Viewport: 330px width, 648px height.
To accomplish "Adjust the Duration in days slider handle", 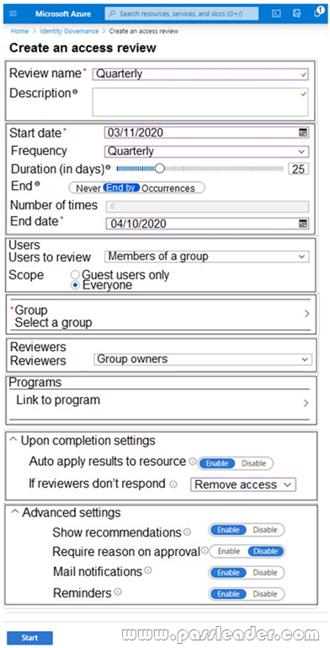I will (x=159, y=168).
